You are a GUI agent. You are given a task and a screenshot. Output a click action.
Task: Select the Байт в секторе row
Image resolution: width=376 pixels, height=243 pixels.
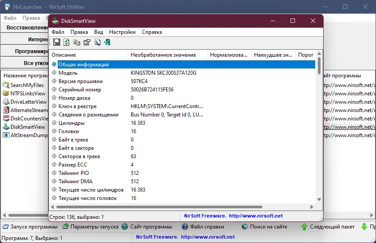pos(183,148)
